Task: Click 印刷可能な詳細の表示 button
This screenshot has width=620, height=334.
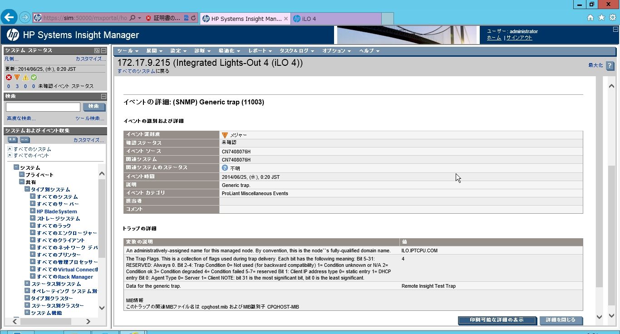Action: [x=497, y=320]
